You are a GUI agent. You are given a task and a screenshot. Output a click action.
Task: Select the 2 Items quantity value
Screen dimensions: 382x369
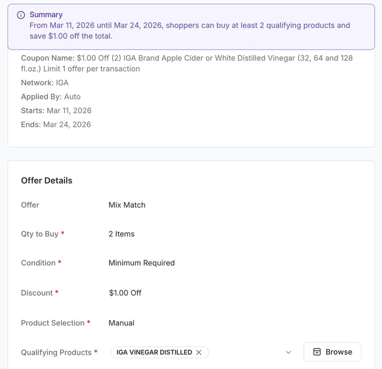click(x=121, y=234)
